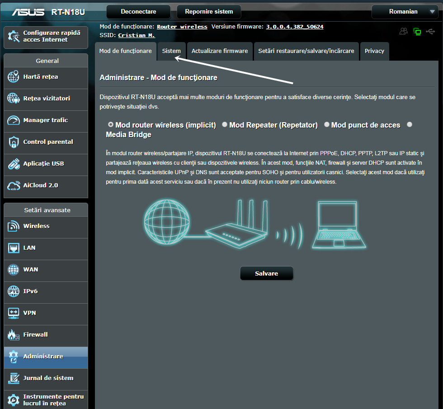
Task: Switch to the Sistem tab
Action: 171,51
